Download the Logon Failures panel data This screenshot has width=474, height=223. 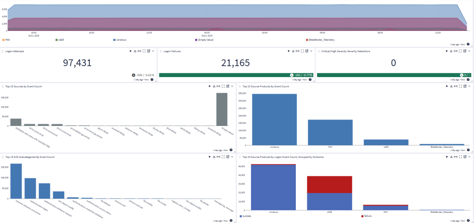tap(293, 51)
